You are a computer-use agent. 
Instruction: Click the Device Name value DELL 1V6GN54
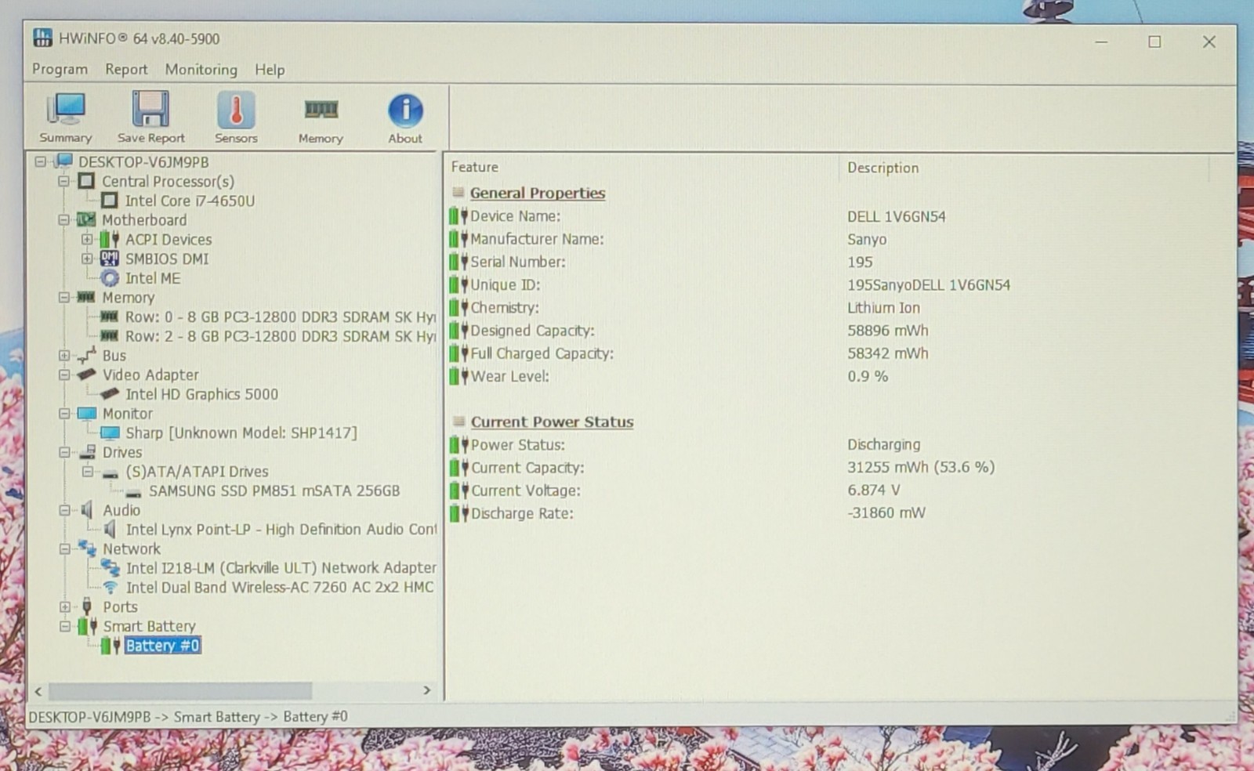(x=896, y=216)
